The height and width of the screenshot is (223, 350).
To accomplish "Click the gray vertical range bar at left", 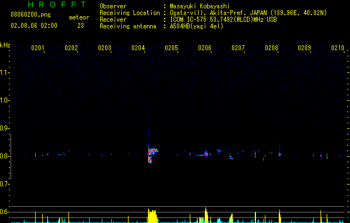I will click(x=11, y=157).
